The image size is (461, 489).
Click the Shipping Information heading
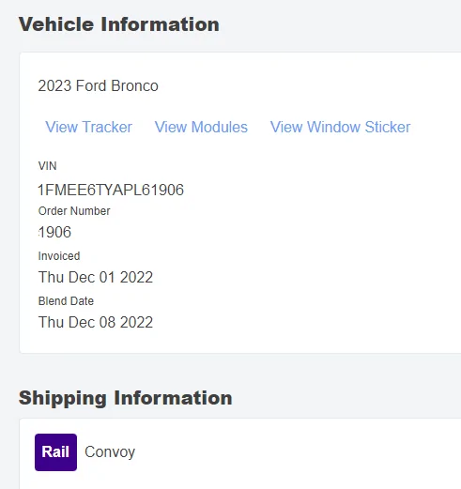click(x=126, y=398)
